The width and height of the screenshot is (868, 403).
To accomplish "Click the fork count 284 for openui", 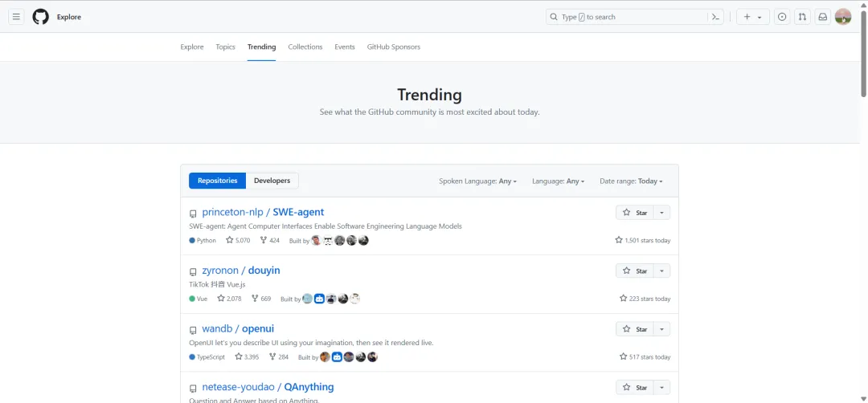I will point(278,357).
